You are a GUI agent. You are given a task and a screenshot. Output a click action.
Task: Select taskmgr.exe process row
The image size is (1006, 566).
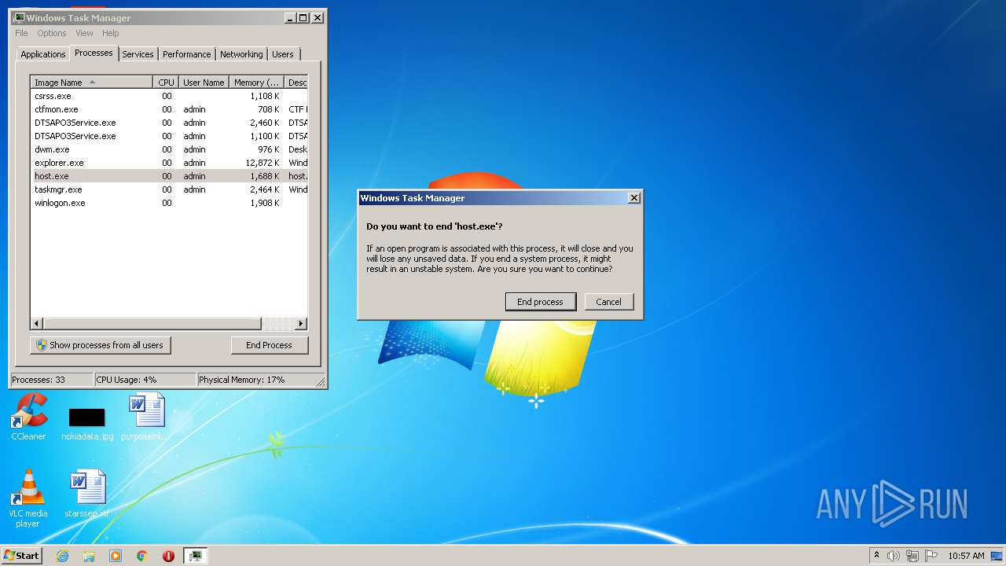pyautogui.click(x=169, y=189)
